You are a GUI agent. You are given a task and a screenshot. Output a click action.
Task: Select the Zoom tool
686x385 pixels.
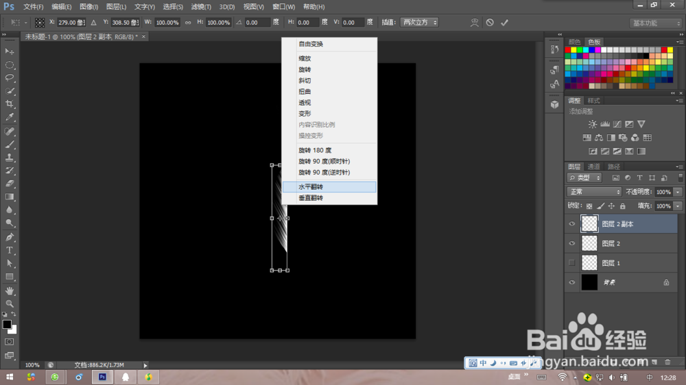point(9,303)
